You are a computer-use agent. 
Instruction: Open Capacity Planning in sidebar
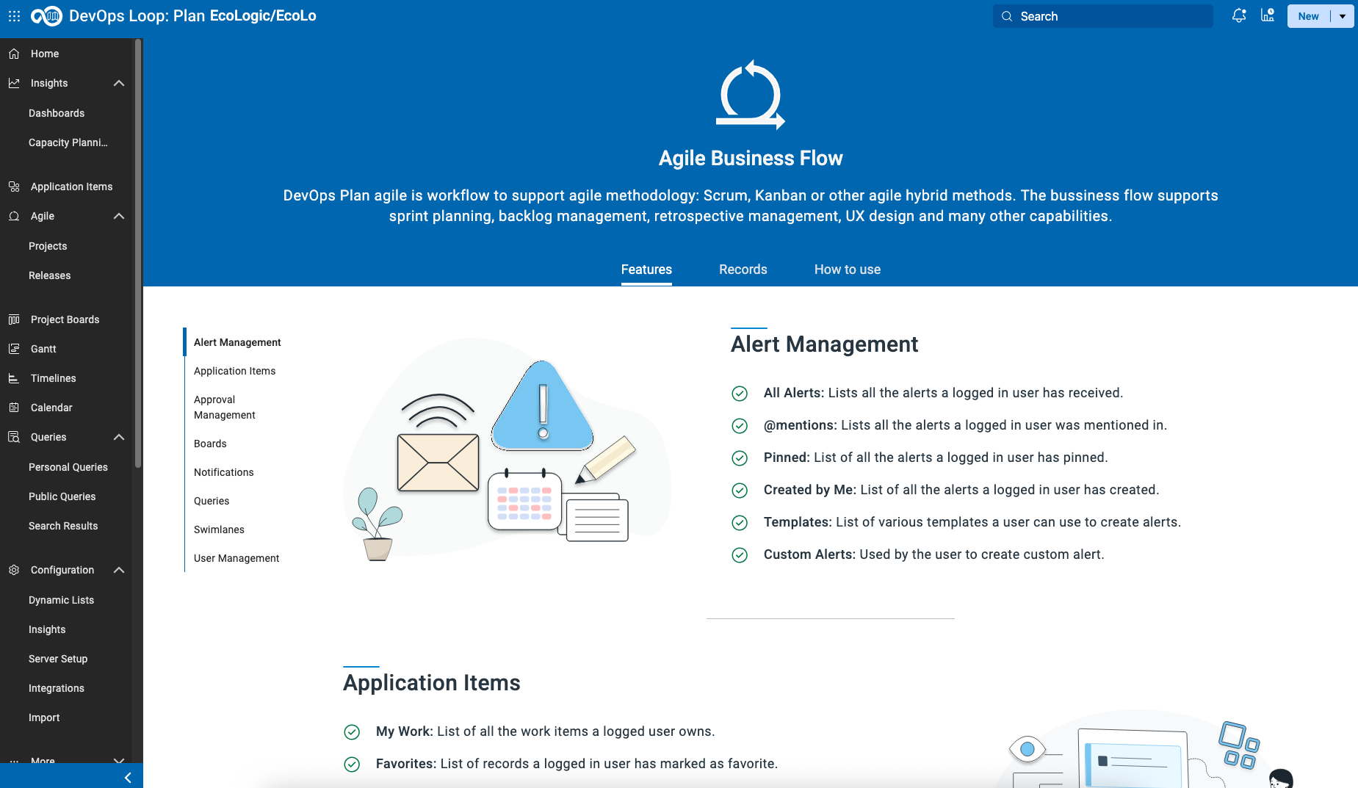point(68,142)
